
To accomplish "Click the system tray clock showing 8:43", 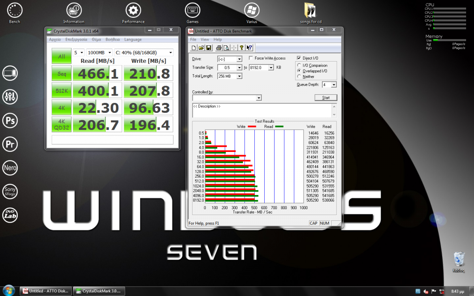I will pos(458,291).
